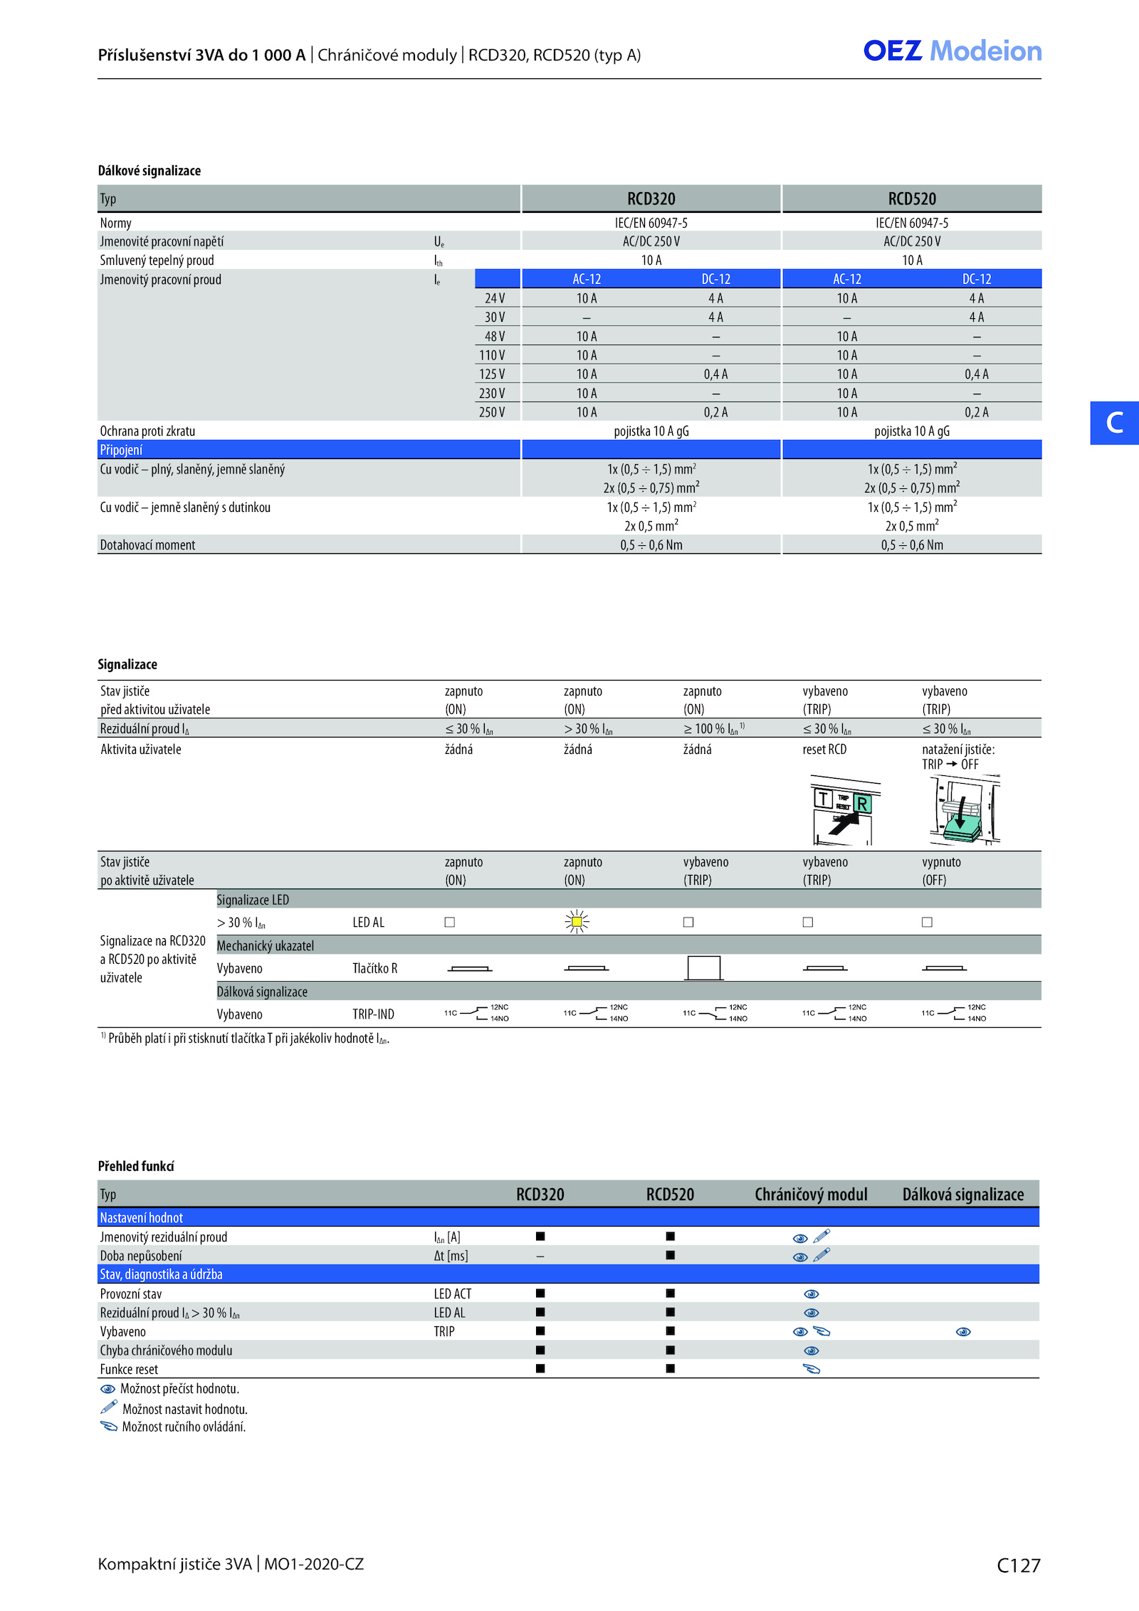Click eye icon in Chyba chráničového modulu row
This screenshot has width=1139, height=1611.
click(812, 1350)
